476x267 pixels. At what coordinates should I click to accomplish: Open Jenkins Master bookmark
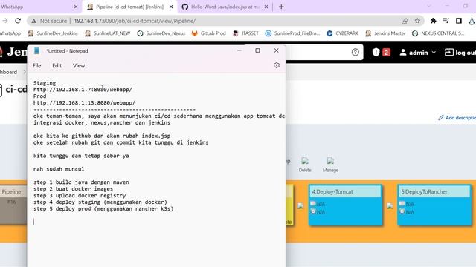pyautogui.click(x=385, y=33)
